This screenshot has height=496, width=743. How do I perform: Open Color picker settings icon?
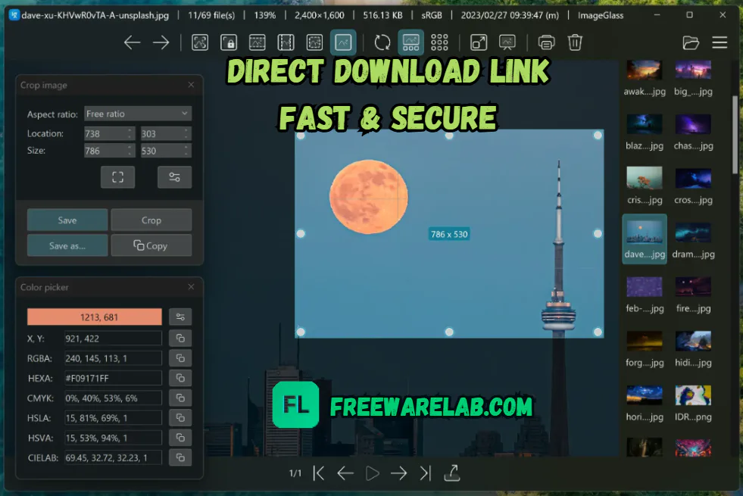click(x=180, y=317)
